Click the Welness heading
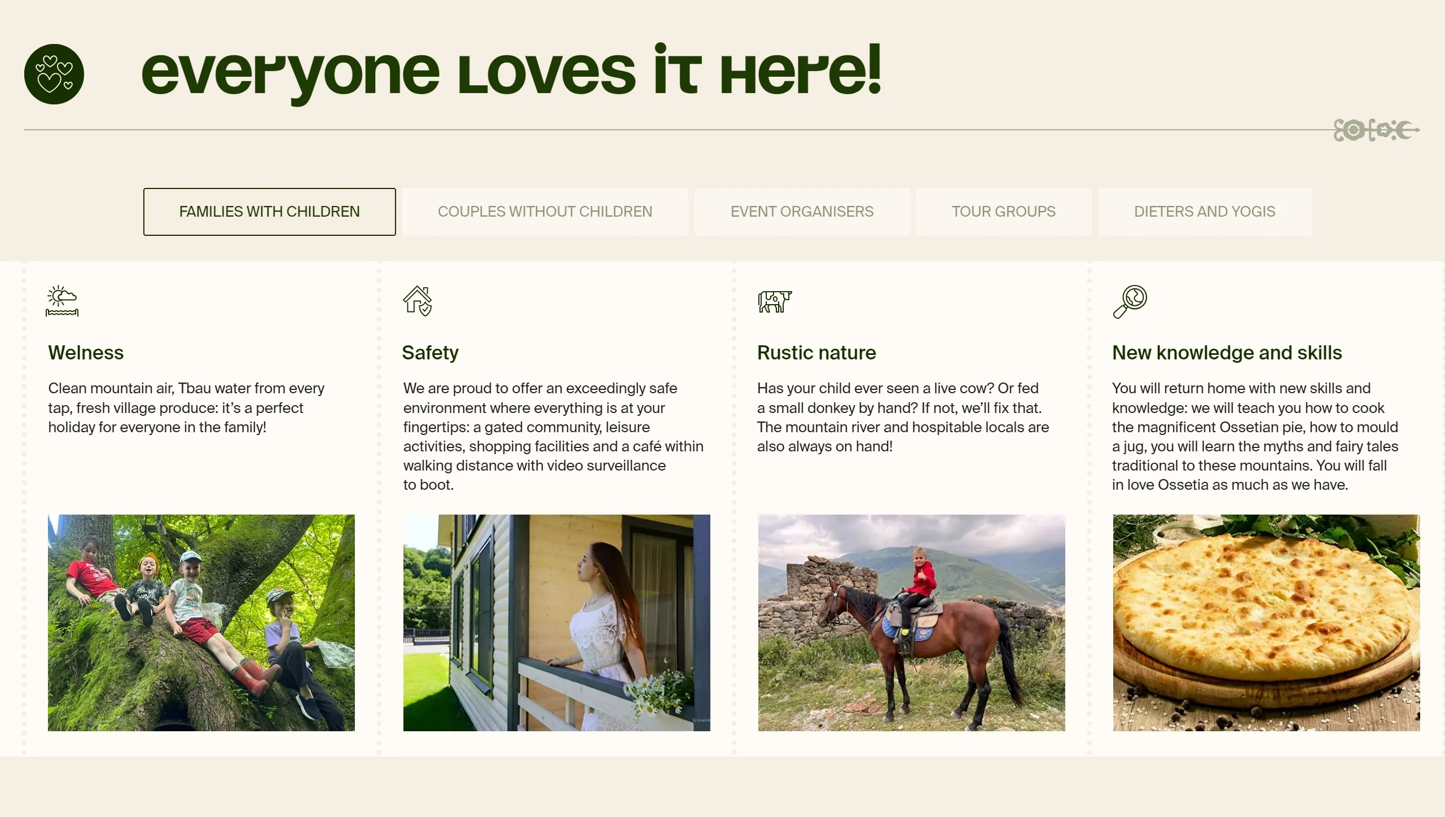 tap(86, 353)
